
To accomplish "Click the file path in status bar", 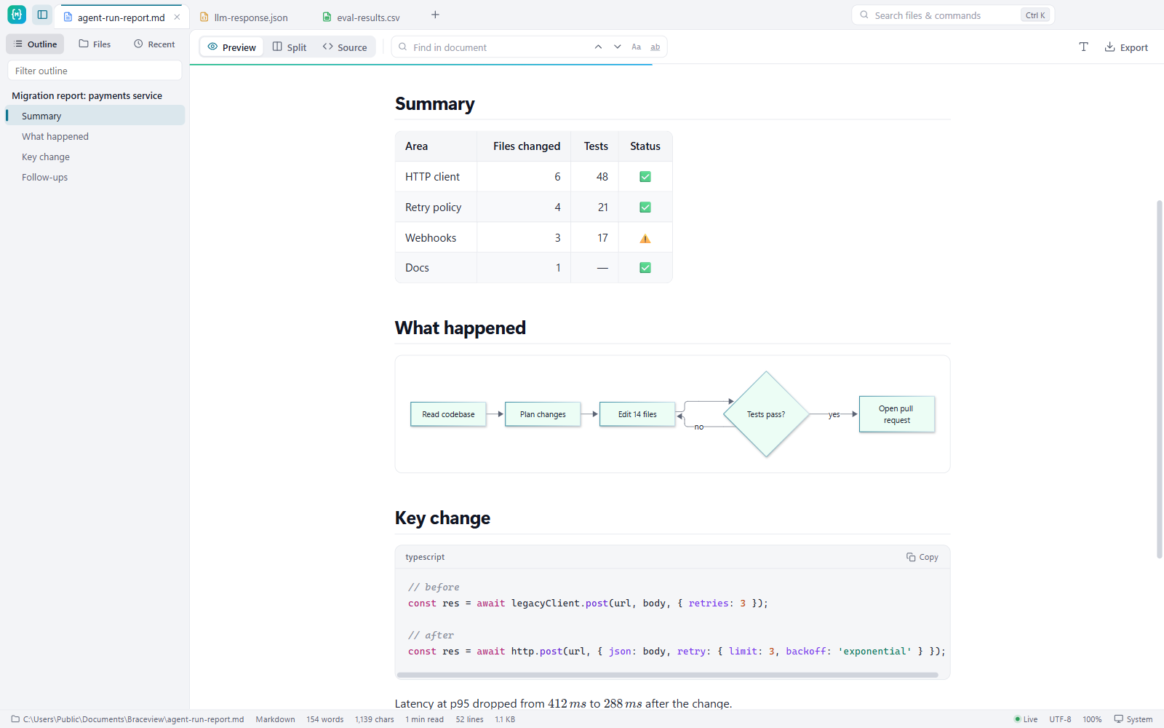I will (x=127, y=719).
